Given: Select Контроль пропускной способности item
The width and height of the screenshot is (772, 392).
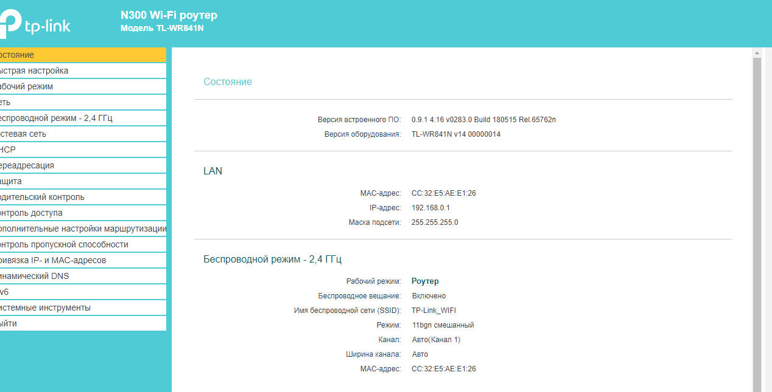Looking at the screenshot, I should coord(83,244).
